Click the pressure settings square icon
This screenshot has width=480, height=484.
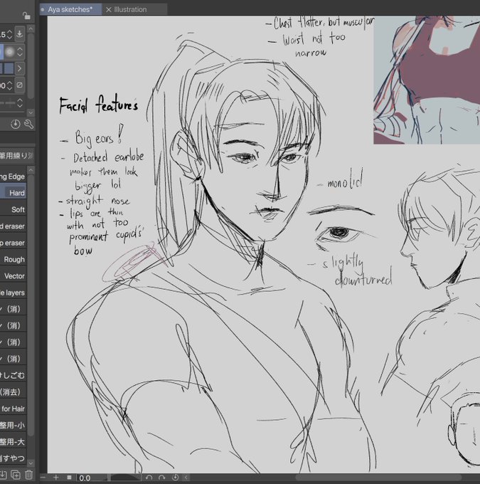pos(19,85)
